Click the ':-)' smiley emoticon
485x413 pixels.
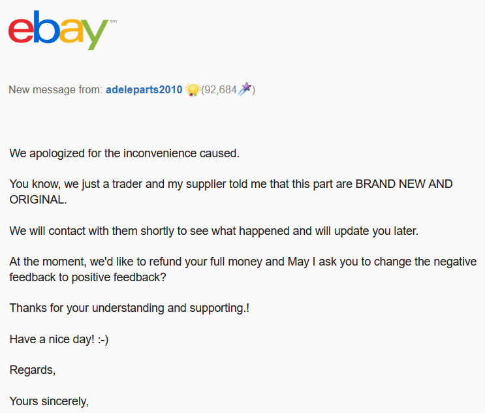point(103,340)
